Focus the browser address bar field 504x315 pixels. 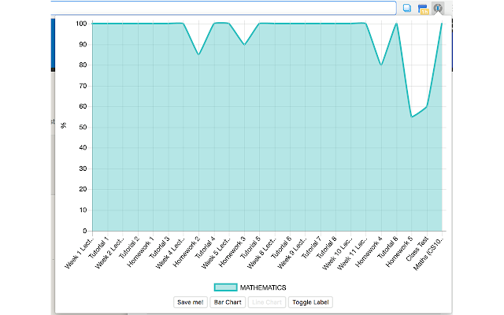(224, 8)
